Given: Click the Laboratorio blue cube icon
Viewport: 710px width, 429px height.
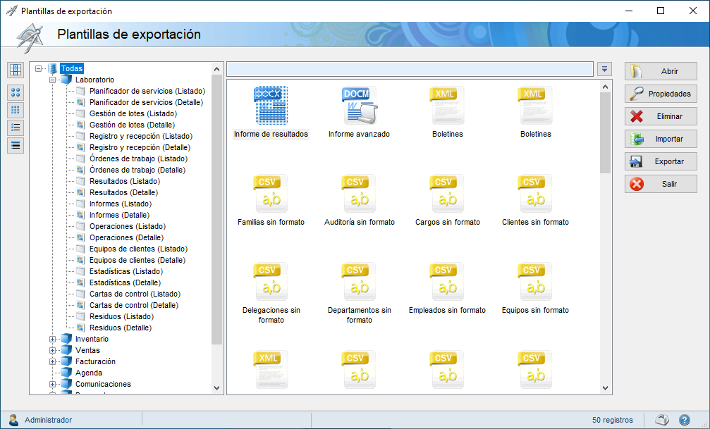Looking at the screenshot, I should pyautogui.click(x=66, y=80).
